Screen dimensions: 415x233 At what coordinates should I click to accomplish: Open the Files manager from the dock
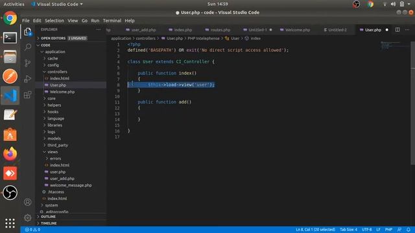(x=10, y=57)
